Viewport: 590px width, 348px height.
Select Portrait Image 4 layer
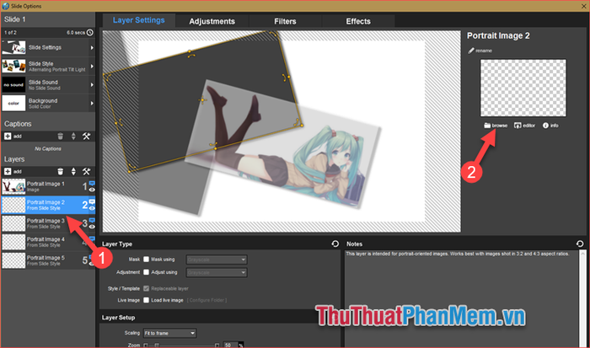coord(48,242)
